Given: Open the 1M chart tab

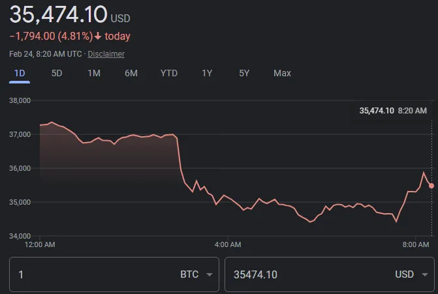Looking at the screenshot, I should click(x=94, y=74).
